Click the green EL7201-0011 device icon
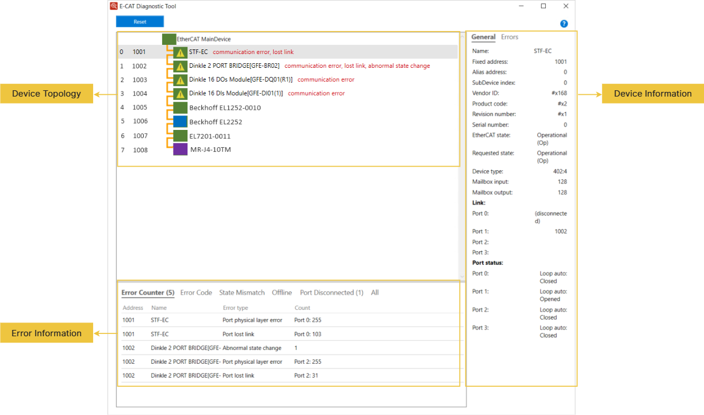 coord(181,136)
